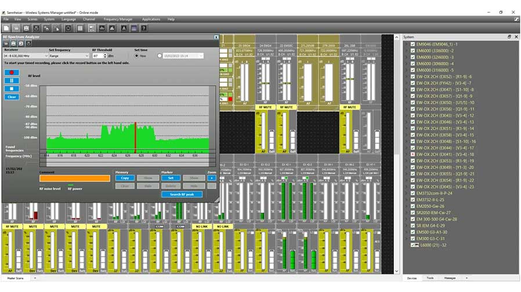Toggle the EM3732-II-L-25 checkbox
Viewport: 521px width, 292px height.
[413, 200]
